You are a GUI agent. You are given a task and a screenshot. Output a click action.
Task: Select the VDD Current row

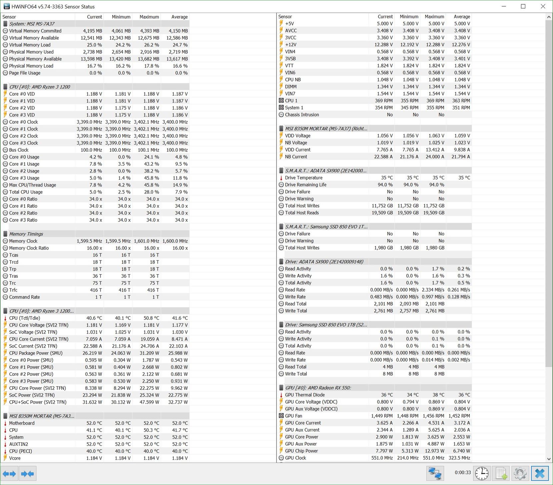tap(375, 149)
